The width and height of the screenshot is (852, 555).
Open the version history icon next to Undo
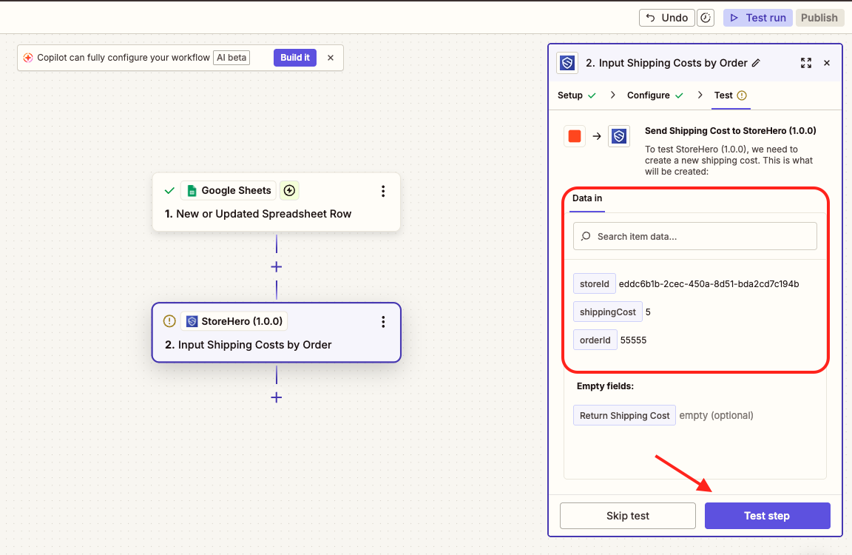pyautogui.click(x=706, y=18)
